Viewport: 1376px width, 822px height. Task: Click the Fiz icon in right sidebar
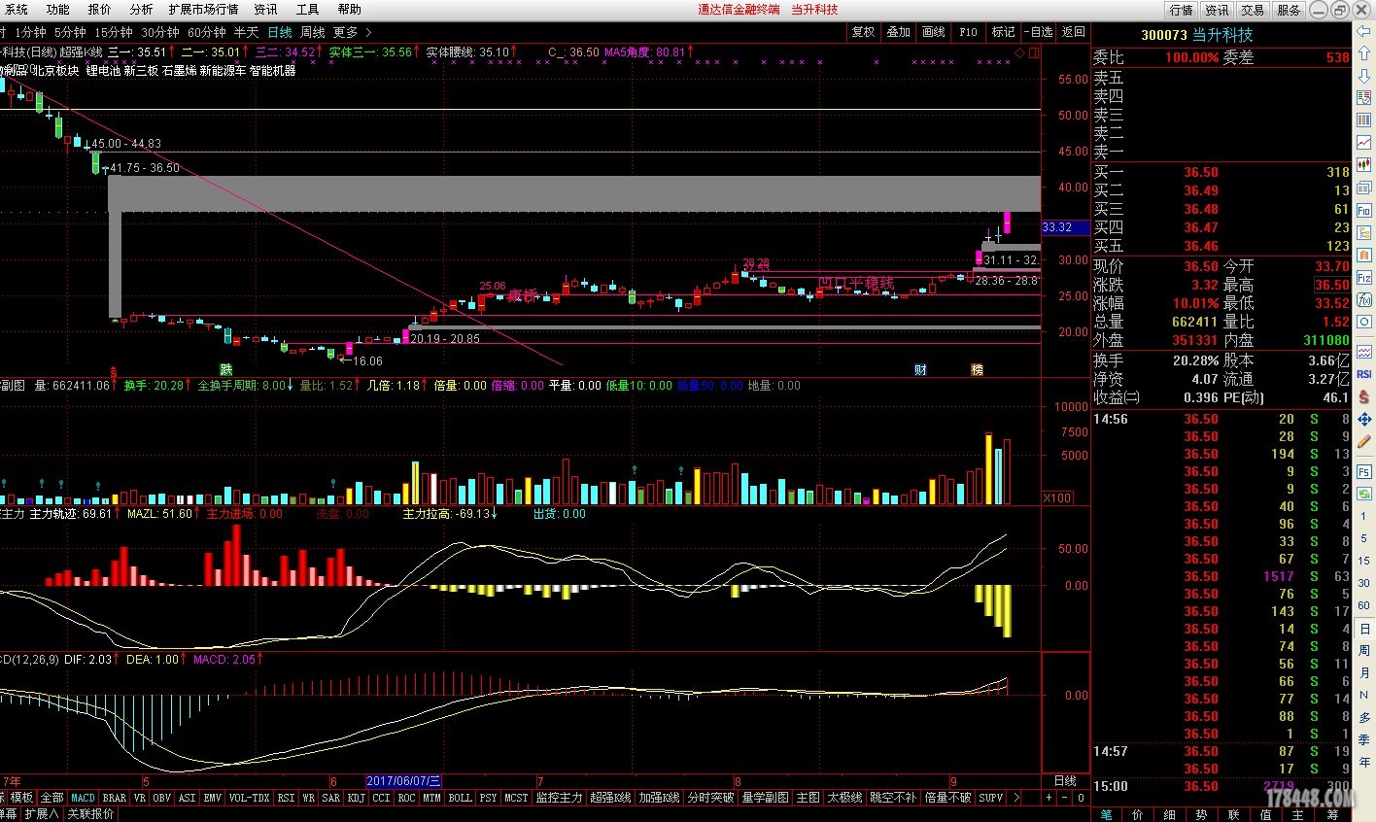click(x=1364, y=277)
